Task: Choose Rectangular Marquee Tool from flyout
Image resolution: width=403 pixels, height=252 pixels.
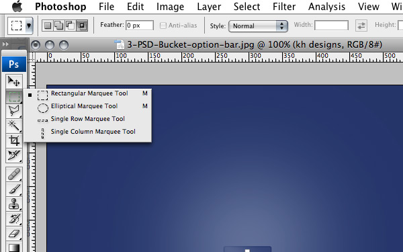Action: pyautogui.click(x=87, y=93)
